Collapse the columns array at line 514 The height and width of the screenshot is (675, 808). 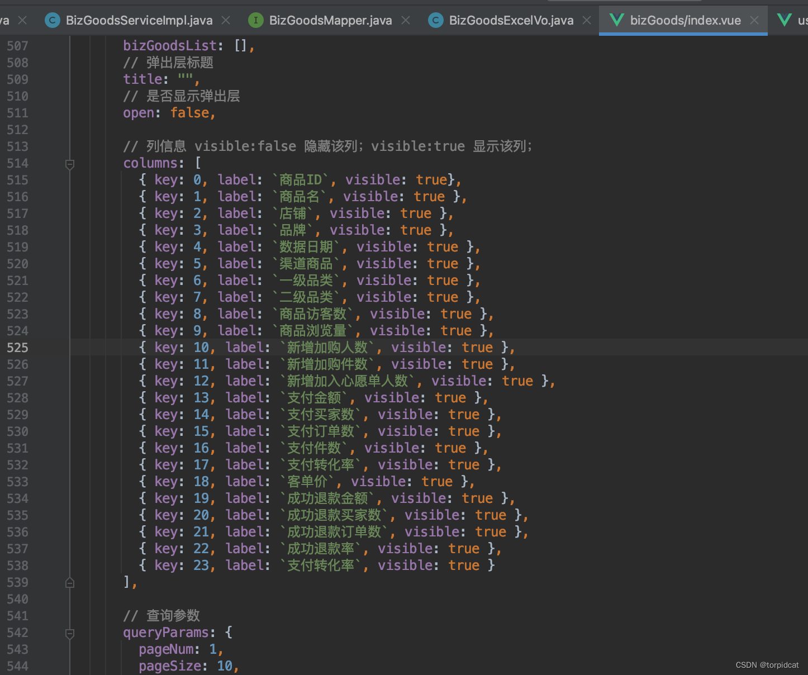click(x=69, y=164)
